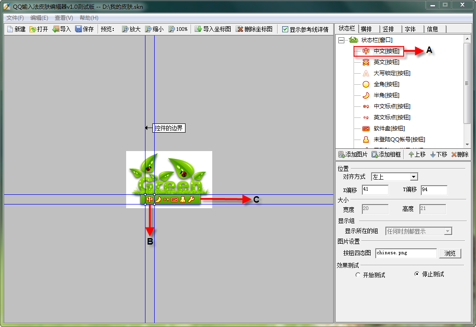The height and width of the screenshot is (327, 476).
Task: Open the 查看(V) menu
Action: click(64, 18)
